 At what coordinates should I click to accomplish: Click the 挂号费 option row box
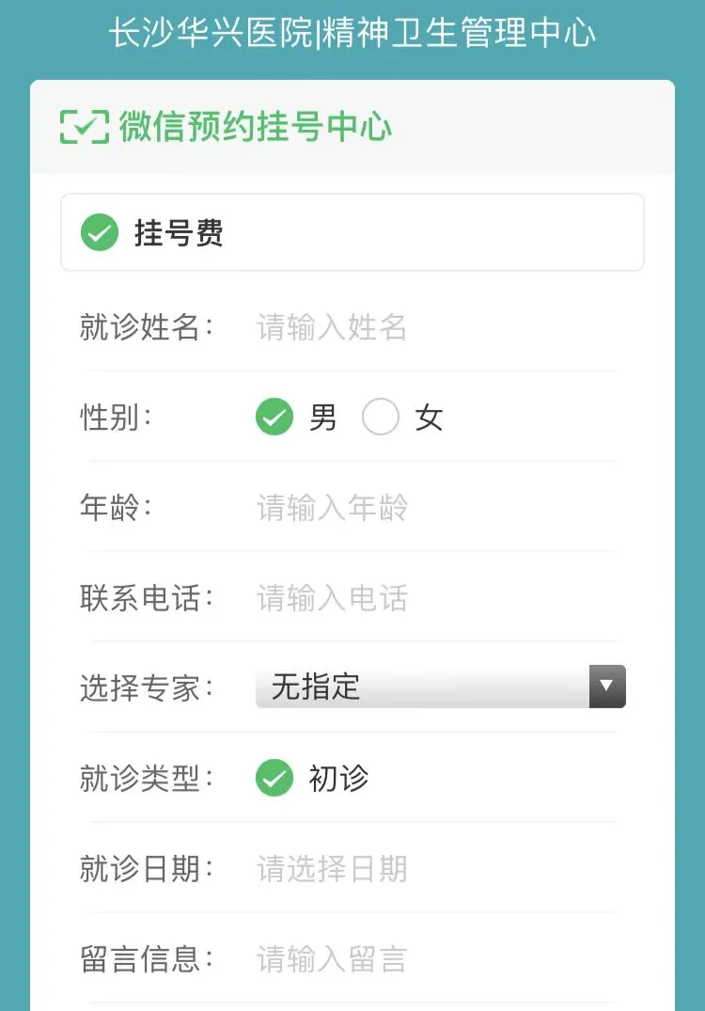pos(352,232)
